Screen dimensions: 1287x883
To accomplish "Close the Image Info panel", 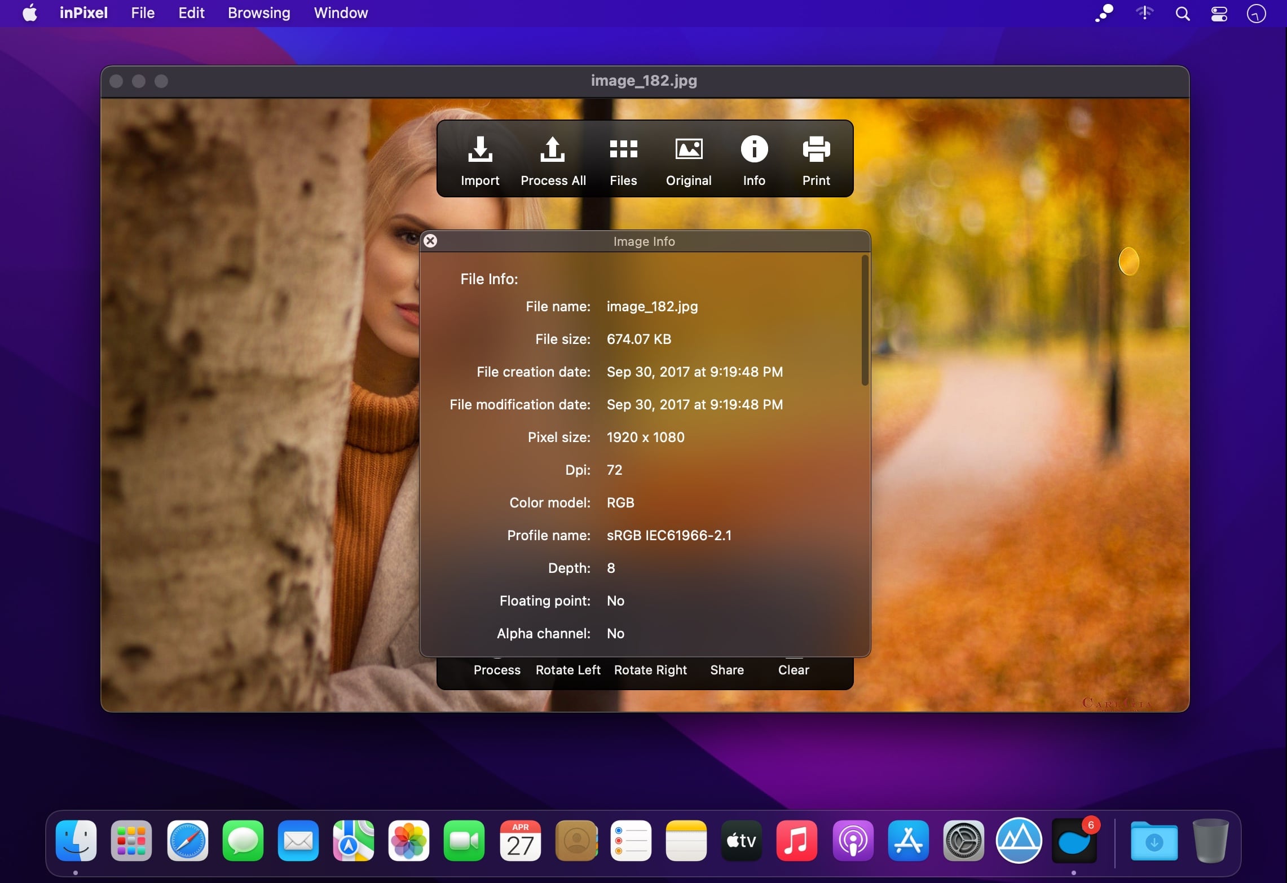I will click(x=430, y=241).
